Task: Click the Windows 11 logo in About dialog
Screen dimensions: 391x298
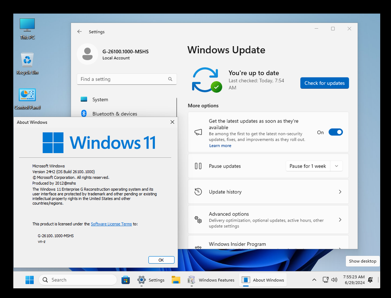Action: pyautogui.click(x=99, y=142)
